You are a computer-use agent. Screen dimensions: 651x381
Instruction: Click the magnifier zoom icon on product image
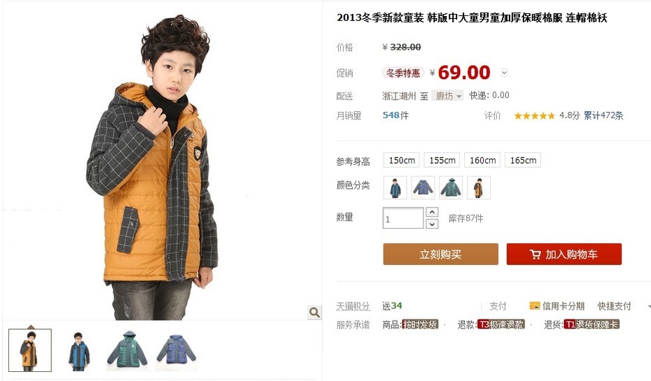[x=314, y=312]
